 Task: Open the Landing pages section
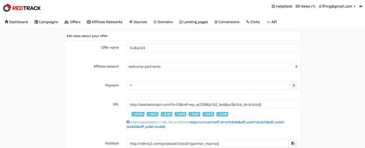[x=193, y=22]
